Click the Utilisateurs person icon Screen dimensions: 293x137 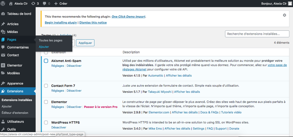[3, 122]
